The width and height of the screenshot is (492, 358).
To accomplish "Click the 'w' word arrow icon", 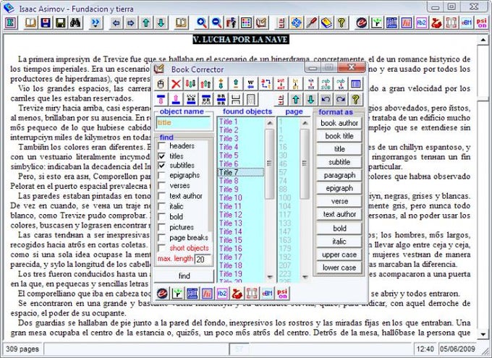I will pos(251,84).
